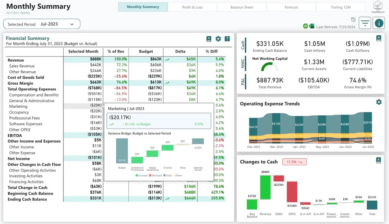This screenshot has height=224, width=389.
Task: Select the Trailing 12M tab
Action: (340, 7)
